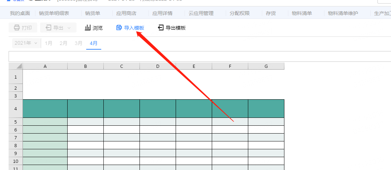This screenshot has height=170, width=391.
Task: Select row 4 header
Action: tap(16, 109)
